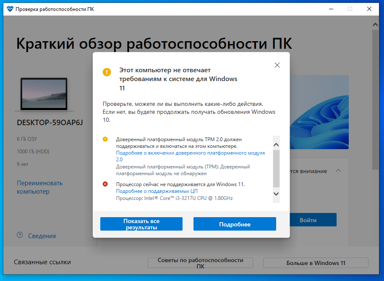Viewport: 384px width, 281px height.
Task: Click 'Показать все результаты' button
Action: pos(141,224)
